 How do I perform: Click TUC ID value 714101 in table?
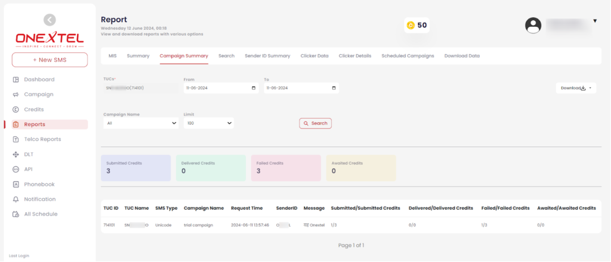109,225
